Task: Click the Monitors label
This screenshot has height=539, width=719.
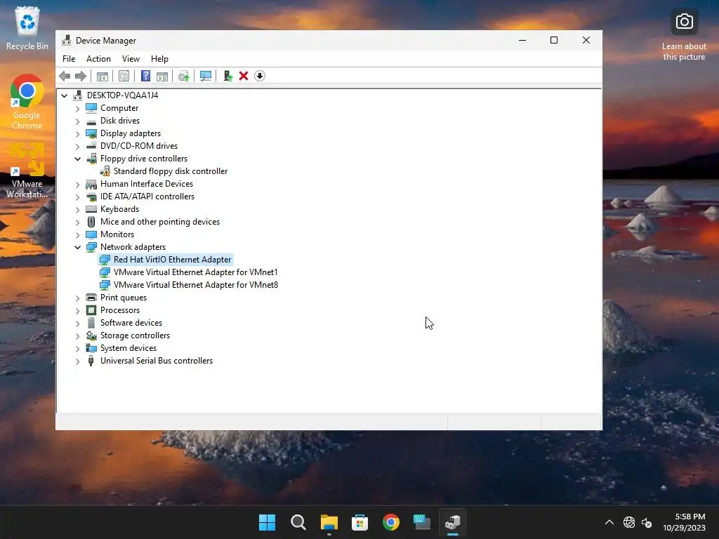Action: pos(117,234)
